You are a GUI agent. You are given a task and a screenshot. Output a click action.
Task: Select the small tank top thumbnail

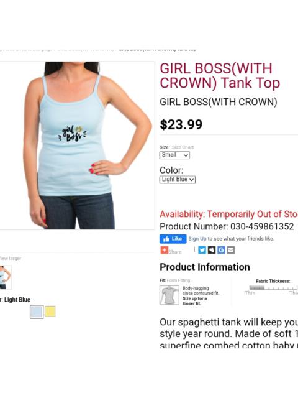click(6, 277)
